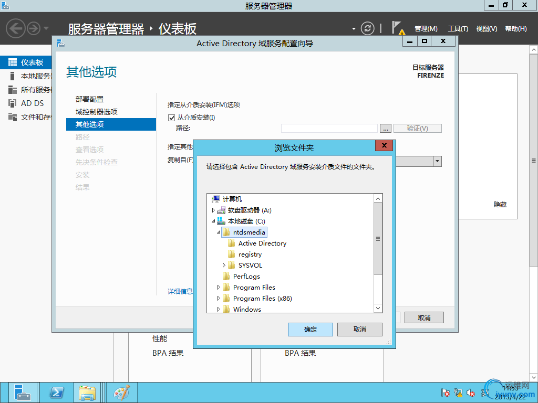Viewport: 538px width, 403px height.
Task: Open the 视图(V) menu
Action: 487,29
